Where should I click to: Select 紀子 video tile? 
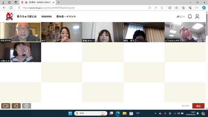tap(61, 32)
